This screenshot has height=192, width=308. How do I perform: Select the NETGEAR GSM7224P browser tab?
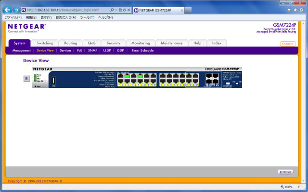click(x=159, y=10)
